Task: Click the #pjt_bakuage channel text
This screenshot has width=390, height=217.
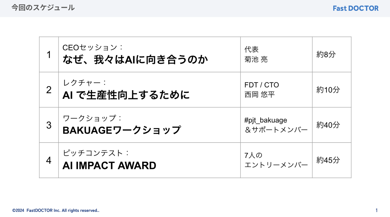Action: click(265, 120)
